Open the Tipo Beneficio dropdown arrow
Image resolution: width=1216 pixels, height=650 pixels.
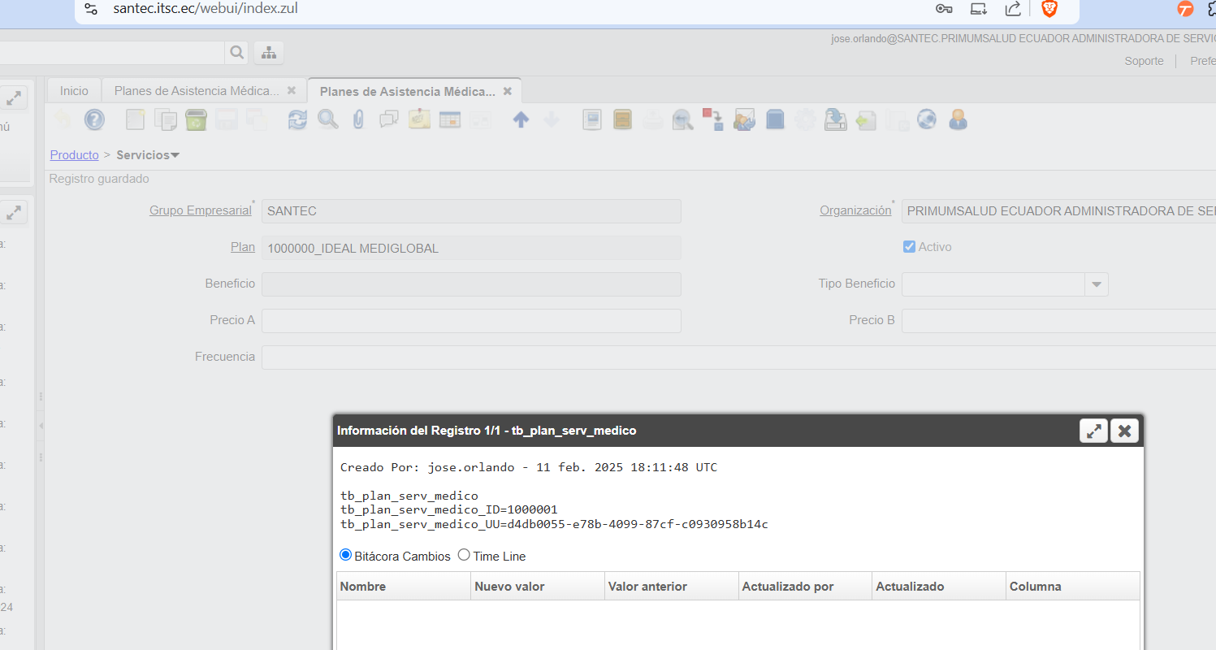pos(1097,284)
